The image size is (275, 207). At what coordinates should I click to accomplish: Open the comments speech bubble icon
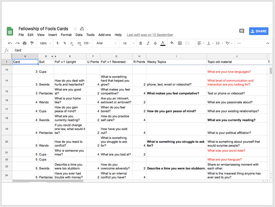click(242, 31)
